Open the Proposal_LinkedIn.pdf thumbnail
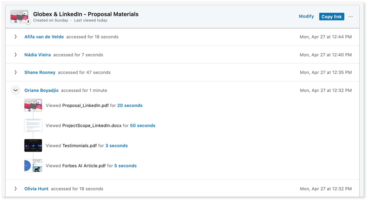 coord(33,105)
